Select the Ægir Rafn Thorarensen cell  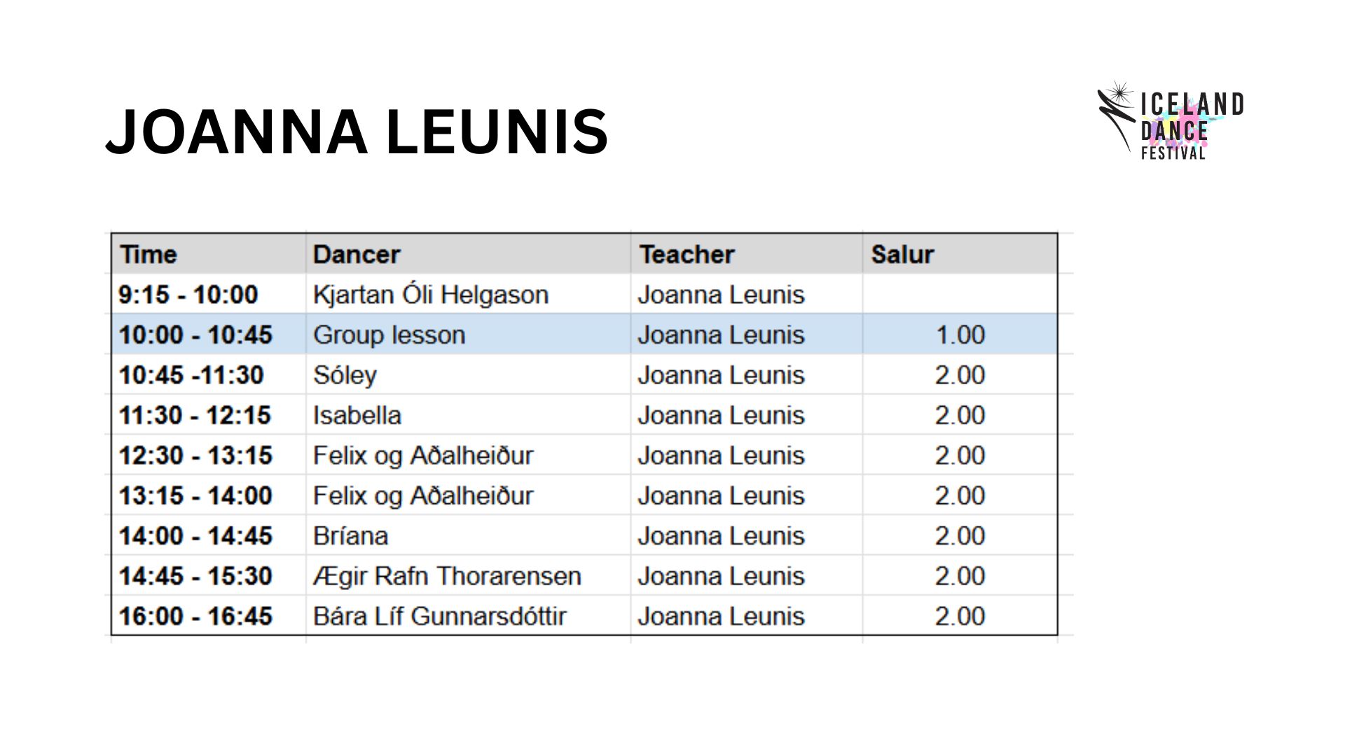pyautogui.click(x=468, y=576)
